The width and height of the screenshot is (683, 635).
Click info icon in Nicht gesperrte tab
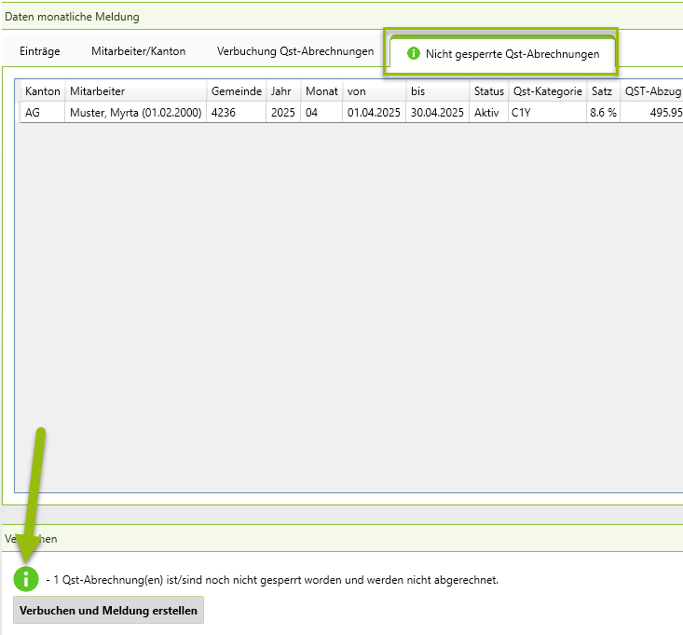(414, 54)
